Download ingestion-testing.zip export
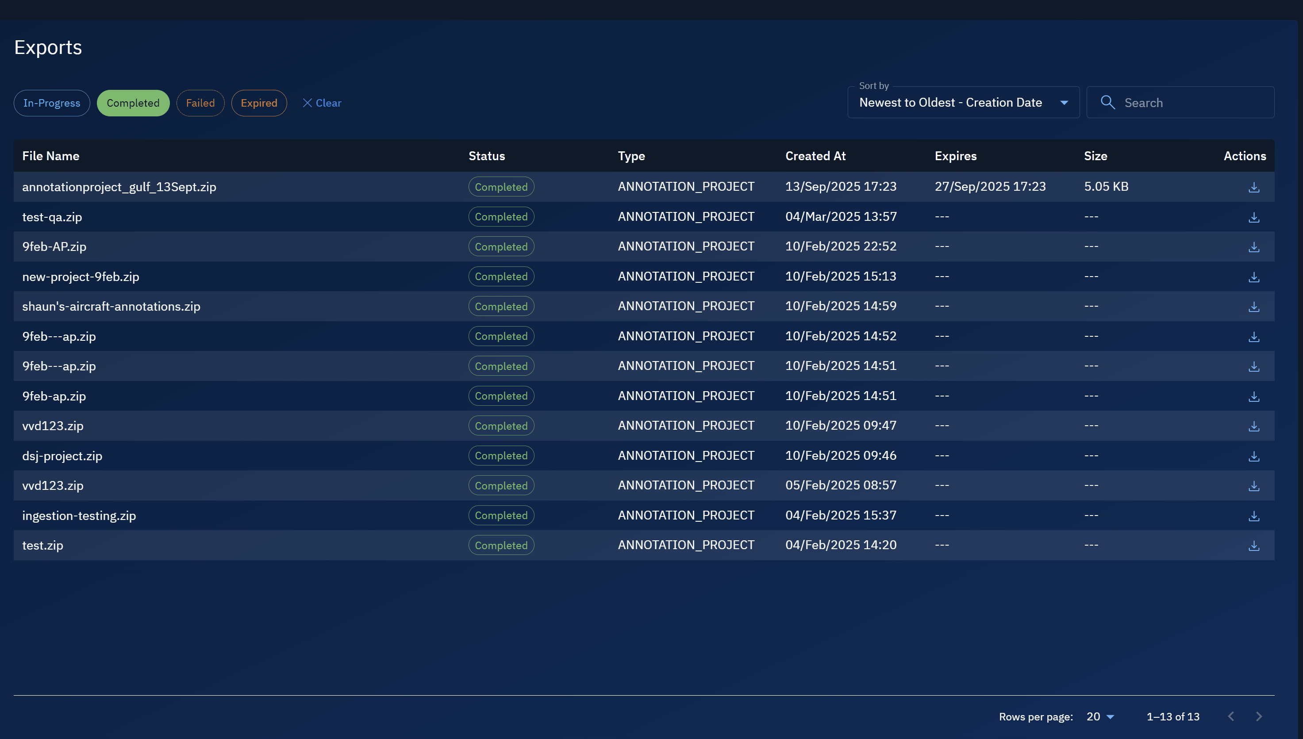The width and height of the screenshot is (1303, 739). tap(1254, 516)
